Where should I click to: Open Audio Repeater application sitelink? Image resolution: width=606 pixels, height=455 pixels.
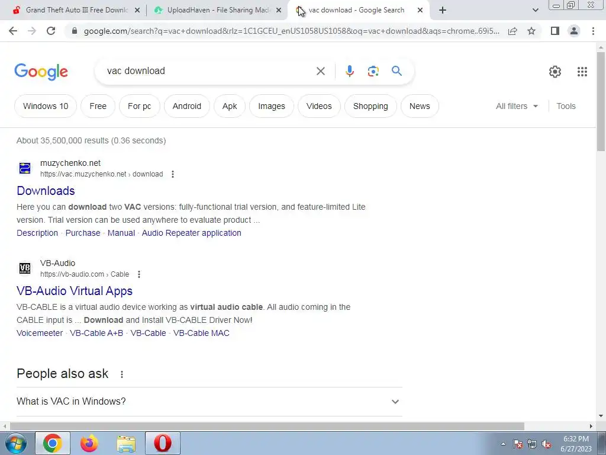(x=191, y=233)
